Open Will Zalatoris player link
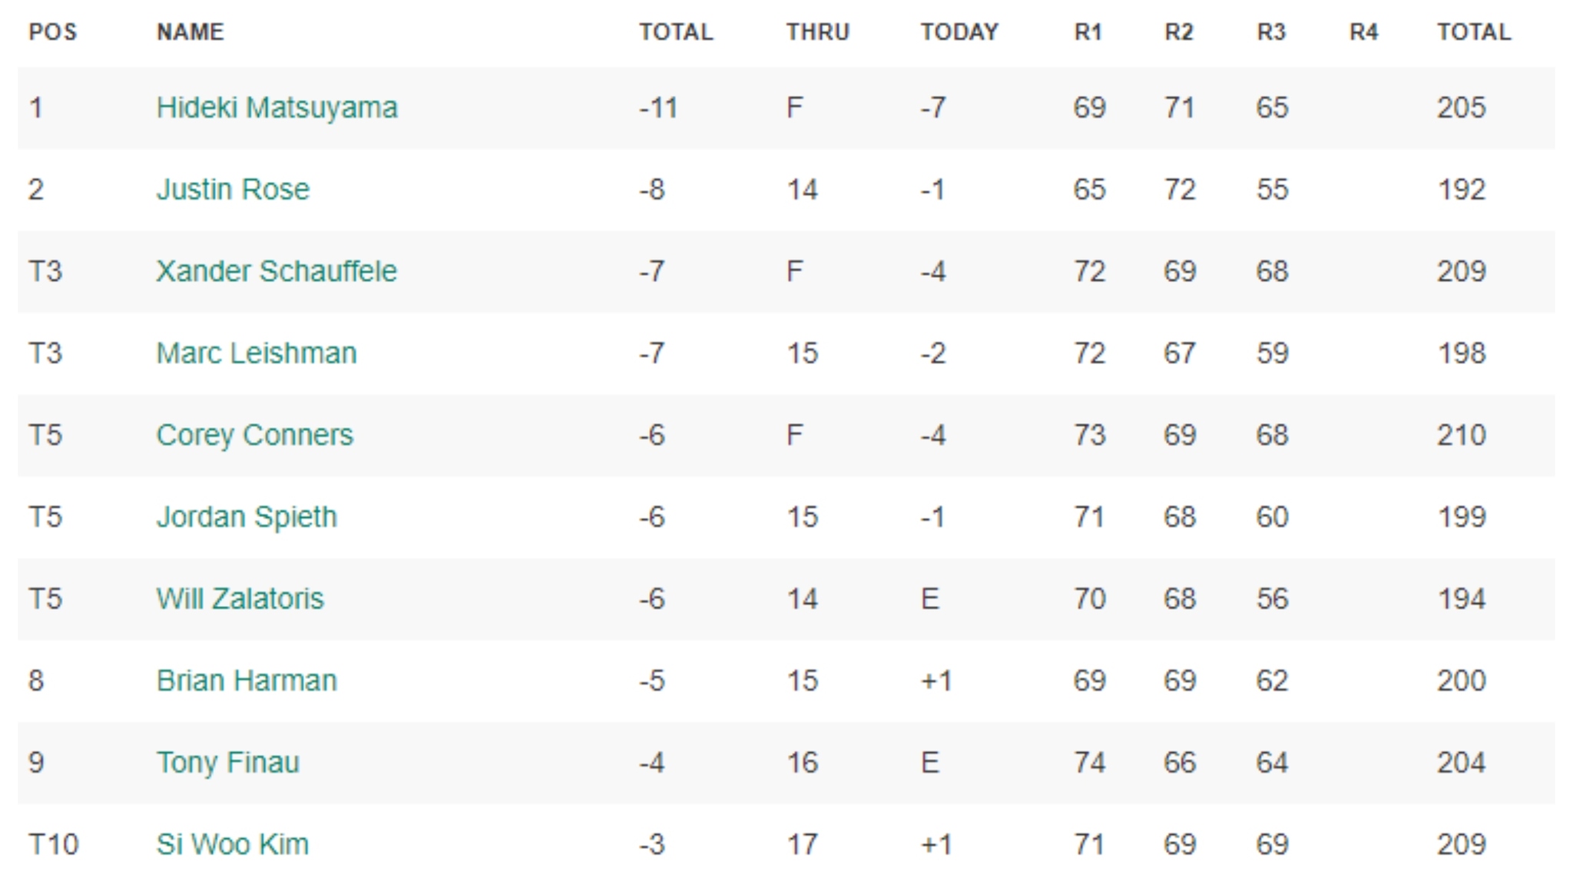Screen dimensions: 1573x888 (x=240, y=598)
